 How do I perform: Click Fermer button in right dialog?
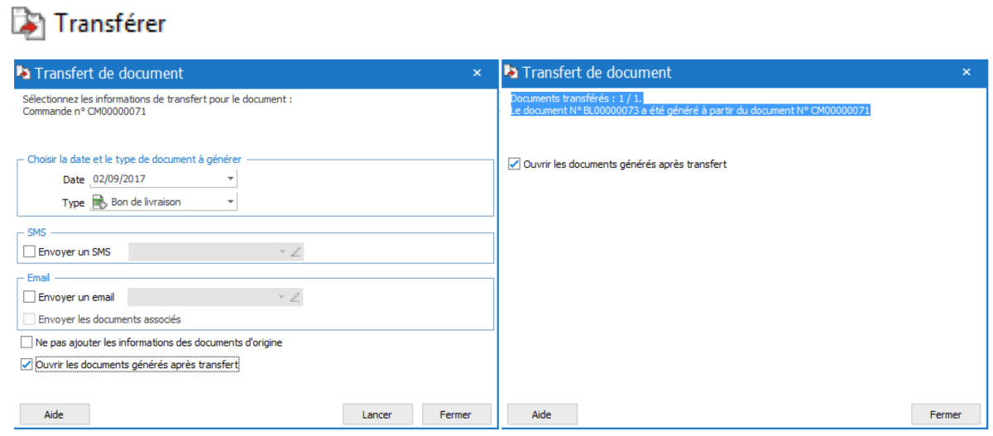[x=945, y=414]
